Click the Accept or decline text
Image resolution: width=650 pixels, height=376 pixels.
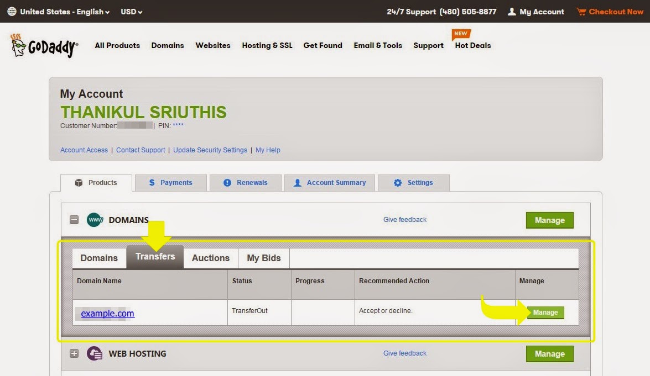click(x=386, y=311)
